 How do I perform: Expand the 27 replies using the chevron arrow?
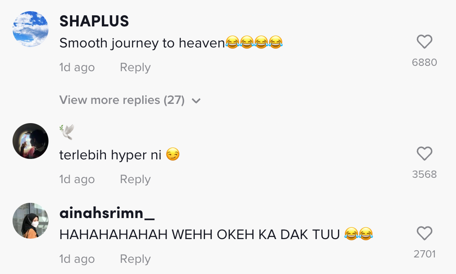pyautogui.click(x=196, y=101)
